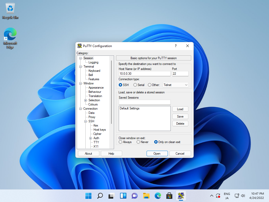The image size is (269, 202).
Task: Choose 'Never' for close window on exit
Action: [x=138, y=142]
